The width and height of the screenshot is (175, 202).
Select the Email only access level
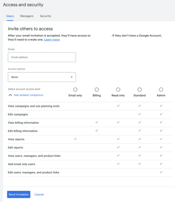pos(75,90)
